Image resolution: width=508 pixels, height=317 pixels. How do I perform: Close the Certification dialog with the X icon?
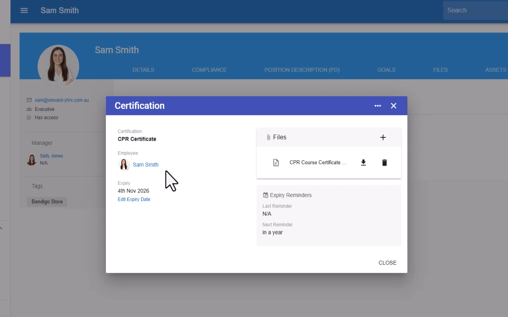pos(393,106)
